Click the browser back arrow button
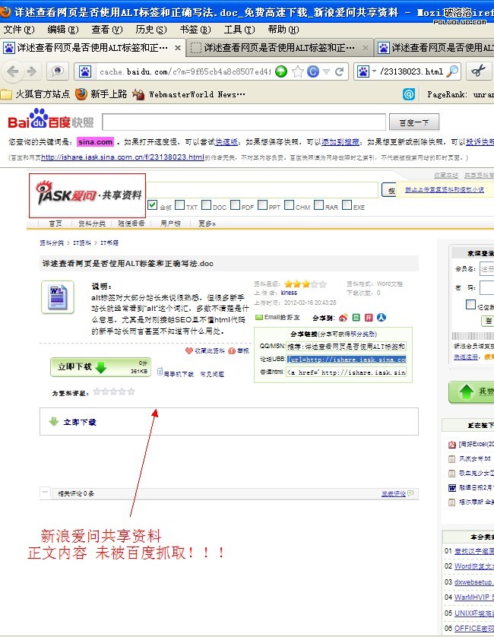Image resolution: width=494 pixels, height=637 pixels. (x=13, y=71)
